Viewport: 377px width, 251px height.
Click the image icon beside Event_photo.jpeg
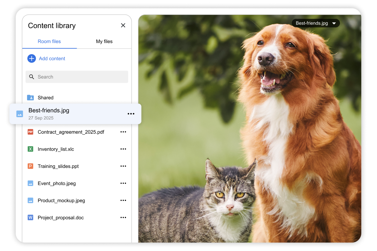coord(30,183)
